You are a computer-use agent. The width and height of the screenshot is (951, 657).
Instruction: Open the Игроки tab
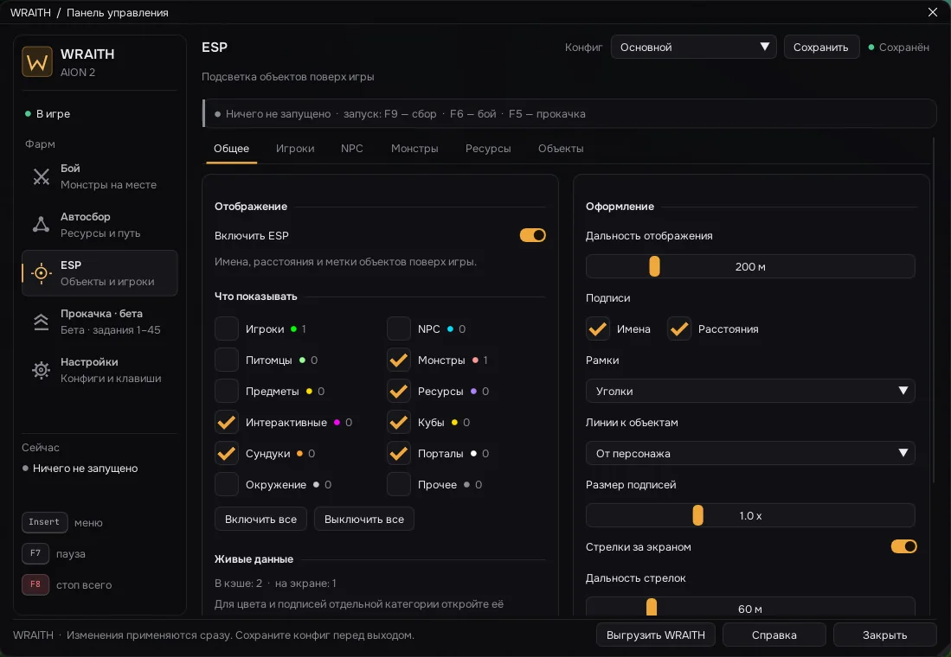(295, 149)
